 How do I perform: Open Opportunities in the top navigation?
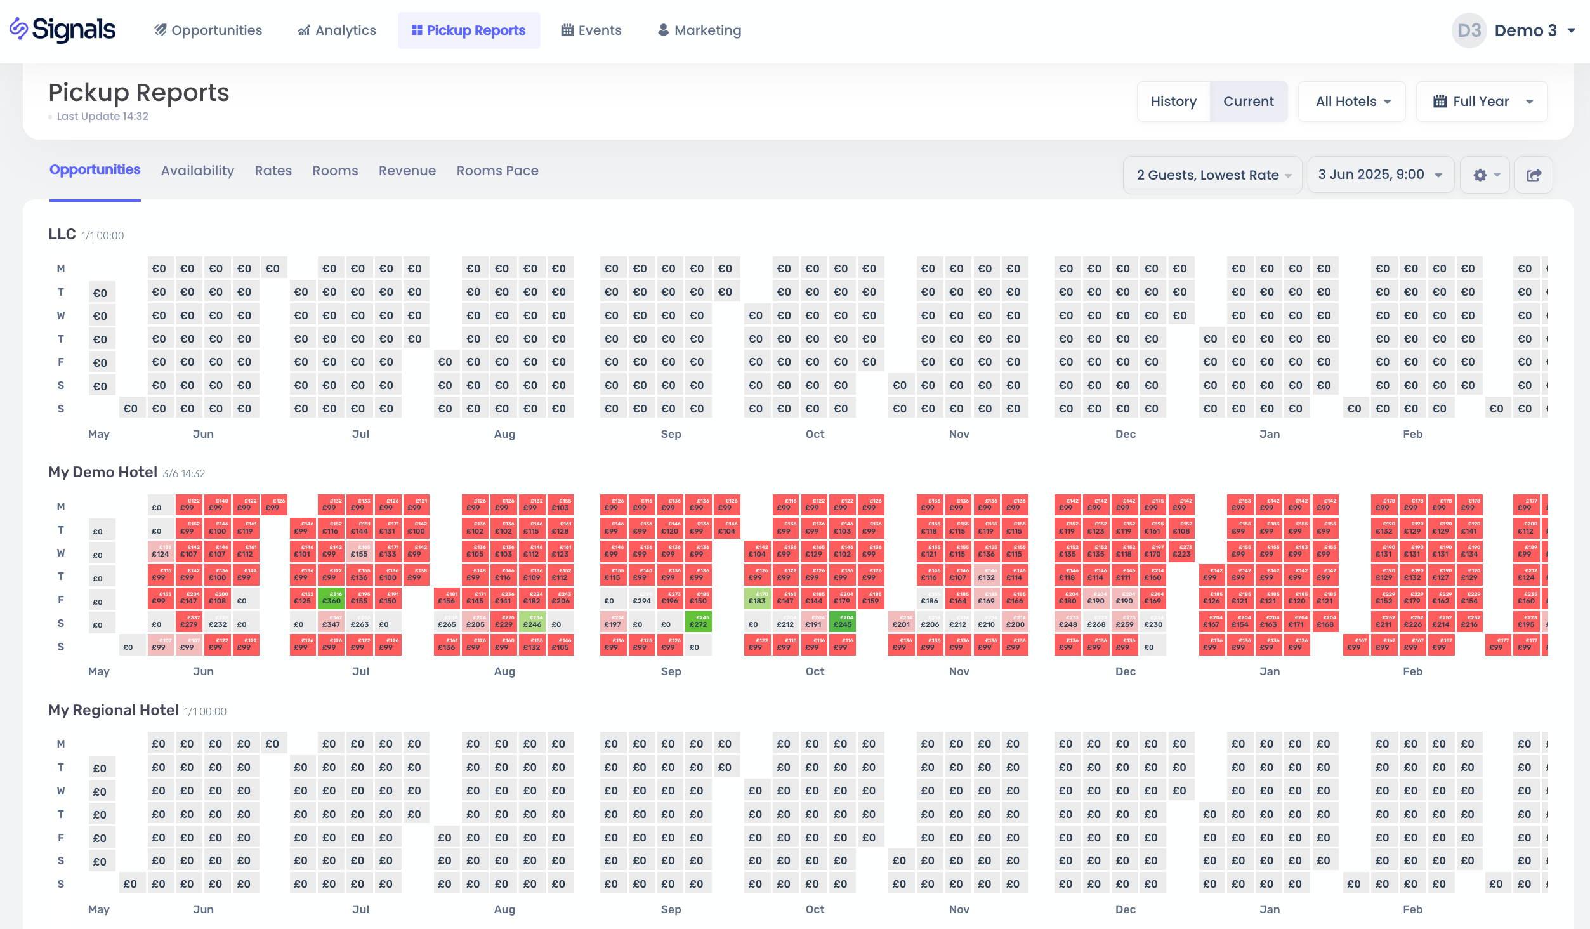point(208,30)
